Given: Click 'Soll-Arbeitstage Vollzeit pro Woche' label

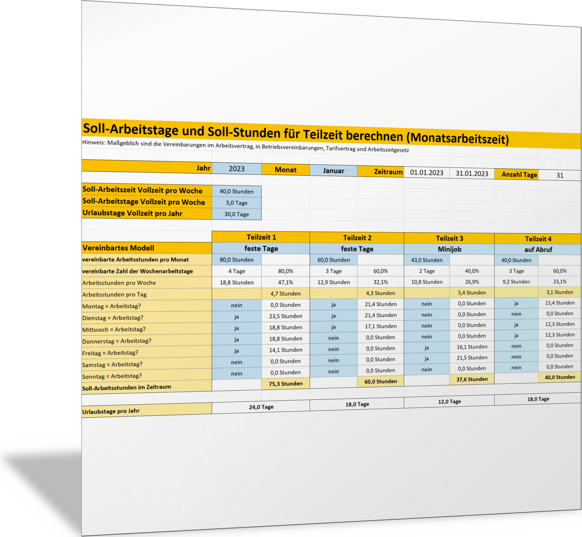Looking at the screenshot, I should point(147,202).
